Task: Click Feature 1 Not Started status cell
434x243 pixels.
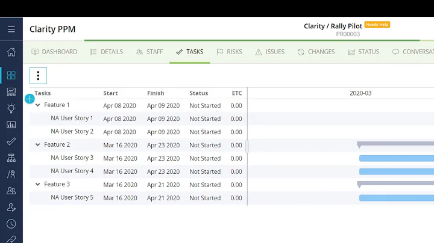Action: [x=205, y=105]
